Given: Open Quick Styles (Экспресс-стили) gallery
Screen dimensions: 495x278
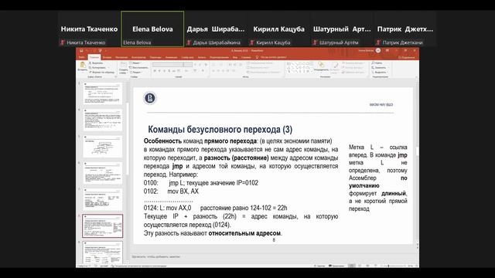Looking at the screenshot, I should click(x=335, y=67).
